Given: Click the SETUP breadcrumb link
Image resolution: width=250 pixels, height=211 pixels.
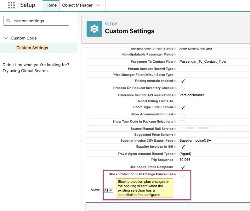Looking at the screenshot, I should point(111,24).
